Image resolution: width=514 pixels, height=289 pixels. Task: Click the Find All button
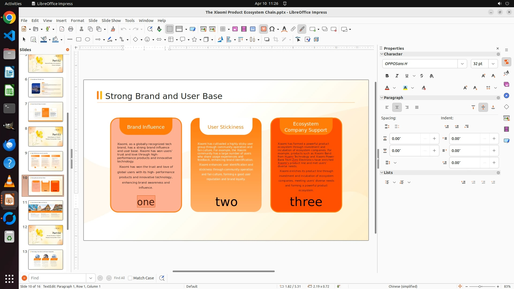coord(119,278)
